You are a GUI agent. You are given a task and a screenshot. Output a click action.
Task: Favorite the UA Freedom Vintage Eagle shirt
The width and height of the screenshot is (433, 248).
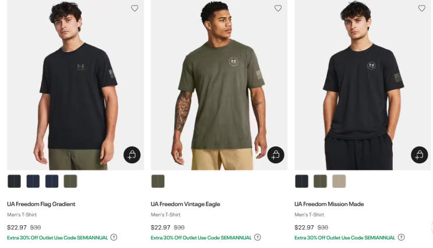(278, 8)
